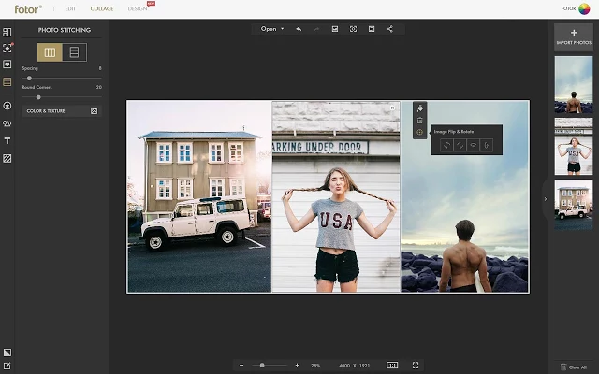This screenshot has width=599, height=374.
Task: Click Clear All photos button
Action: tap(574, 367)
